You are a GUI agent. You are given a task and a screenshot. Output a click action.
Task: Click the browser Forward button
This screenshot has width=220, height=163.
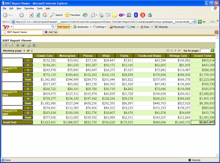[x=22, y=15]
